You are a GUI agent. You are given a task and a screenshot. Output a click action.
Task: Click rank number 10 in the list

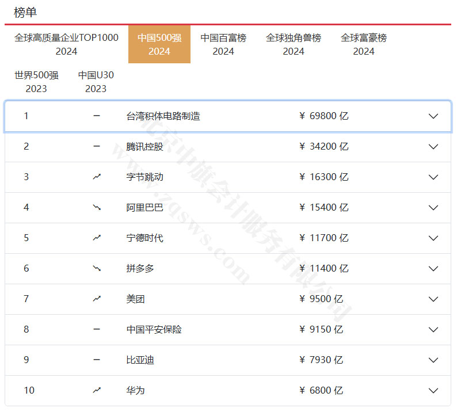coord(29,390)
